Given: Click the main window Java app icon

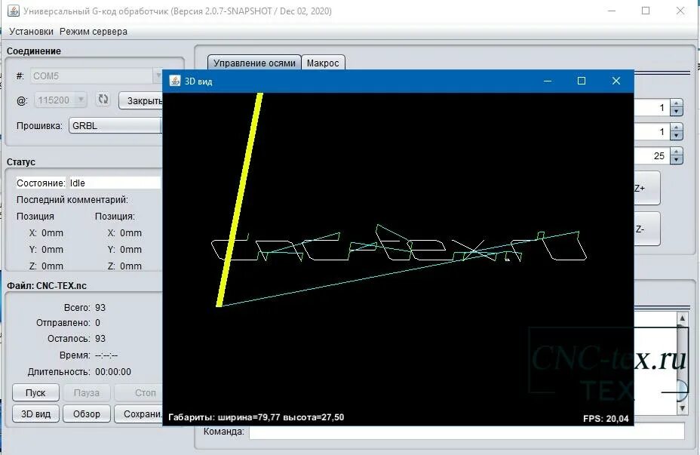Looking at the screenshot, I should pyautogui.click(x=14, y=11).
